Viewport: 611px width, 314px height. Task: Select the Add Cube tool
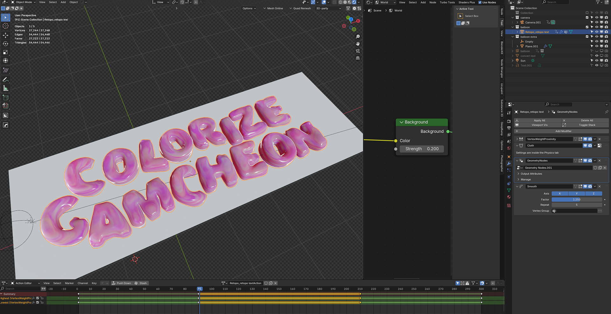(x=5, y=97)
